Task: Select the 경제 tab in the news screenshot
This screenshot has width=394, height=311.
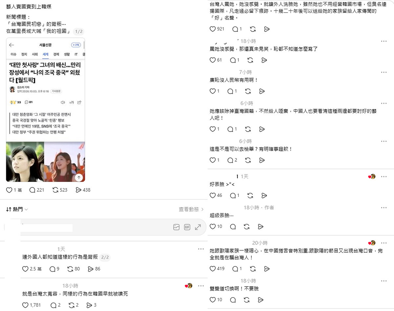Action: click(x=56, y=54)
